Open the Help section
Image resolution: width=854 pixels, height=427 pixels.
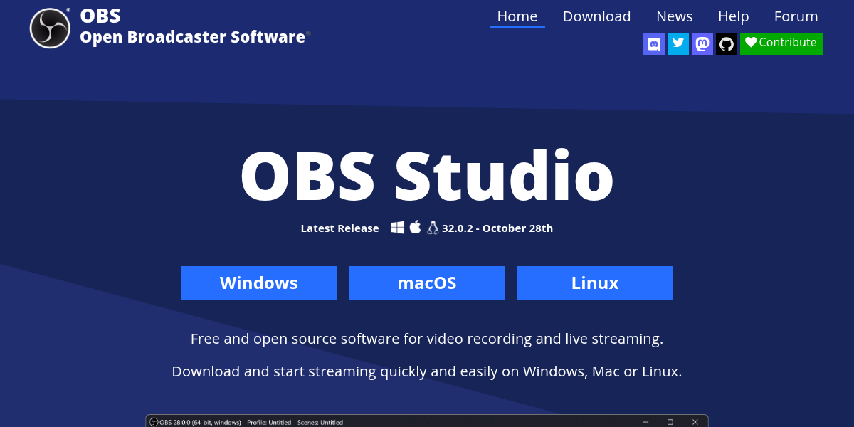coord(733,16)
